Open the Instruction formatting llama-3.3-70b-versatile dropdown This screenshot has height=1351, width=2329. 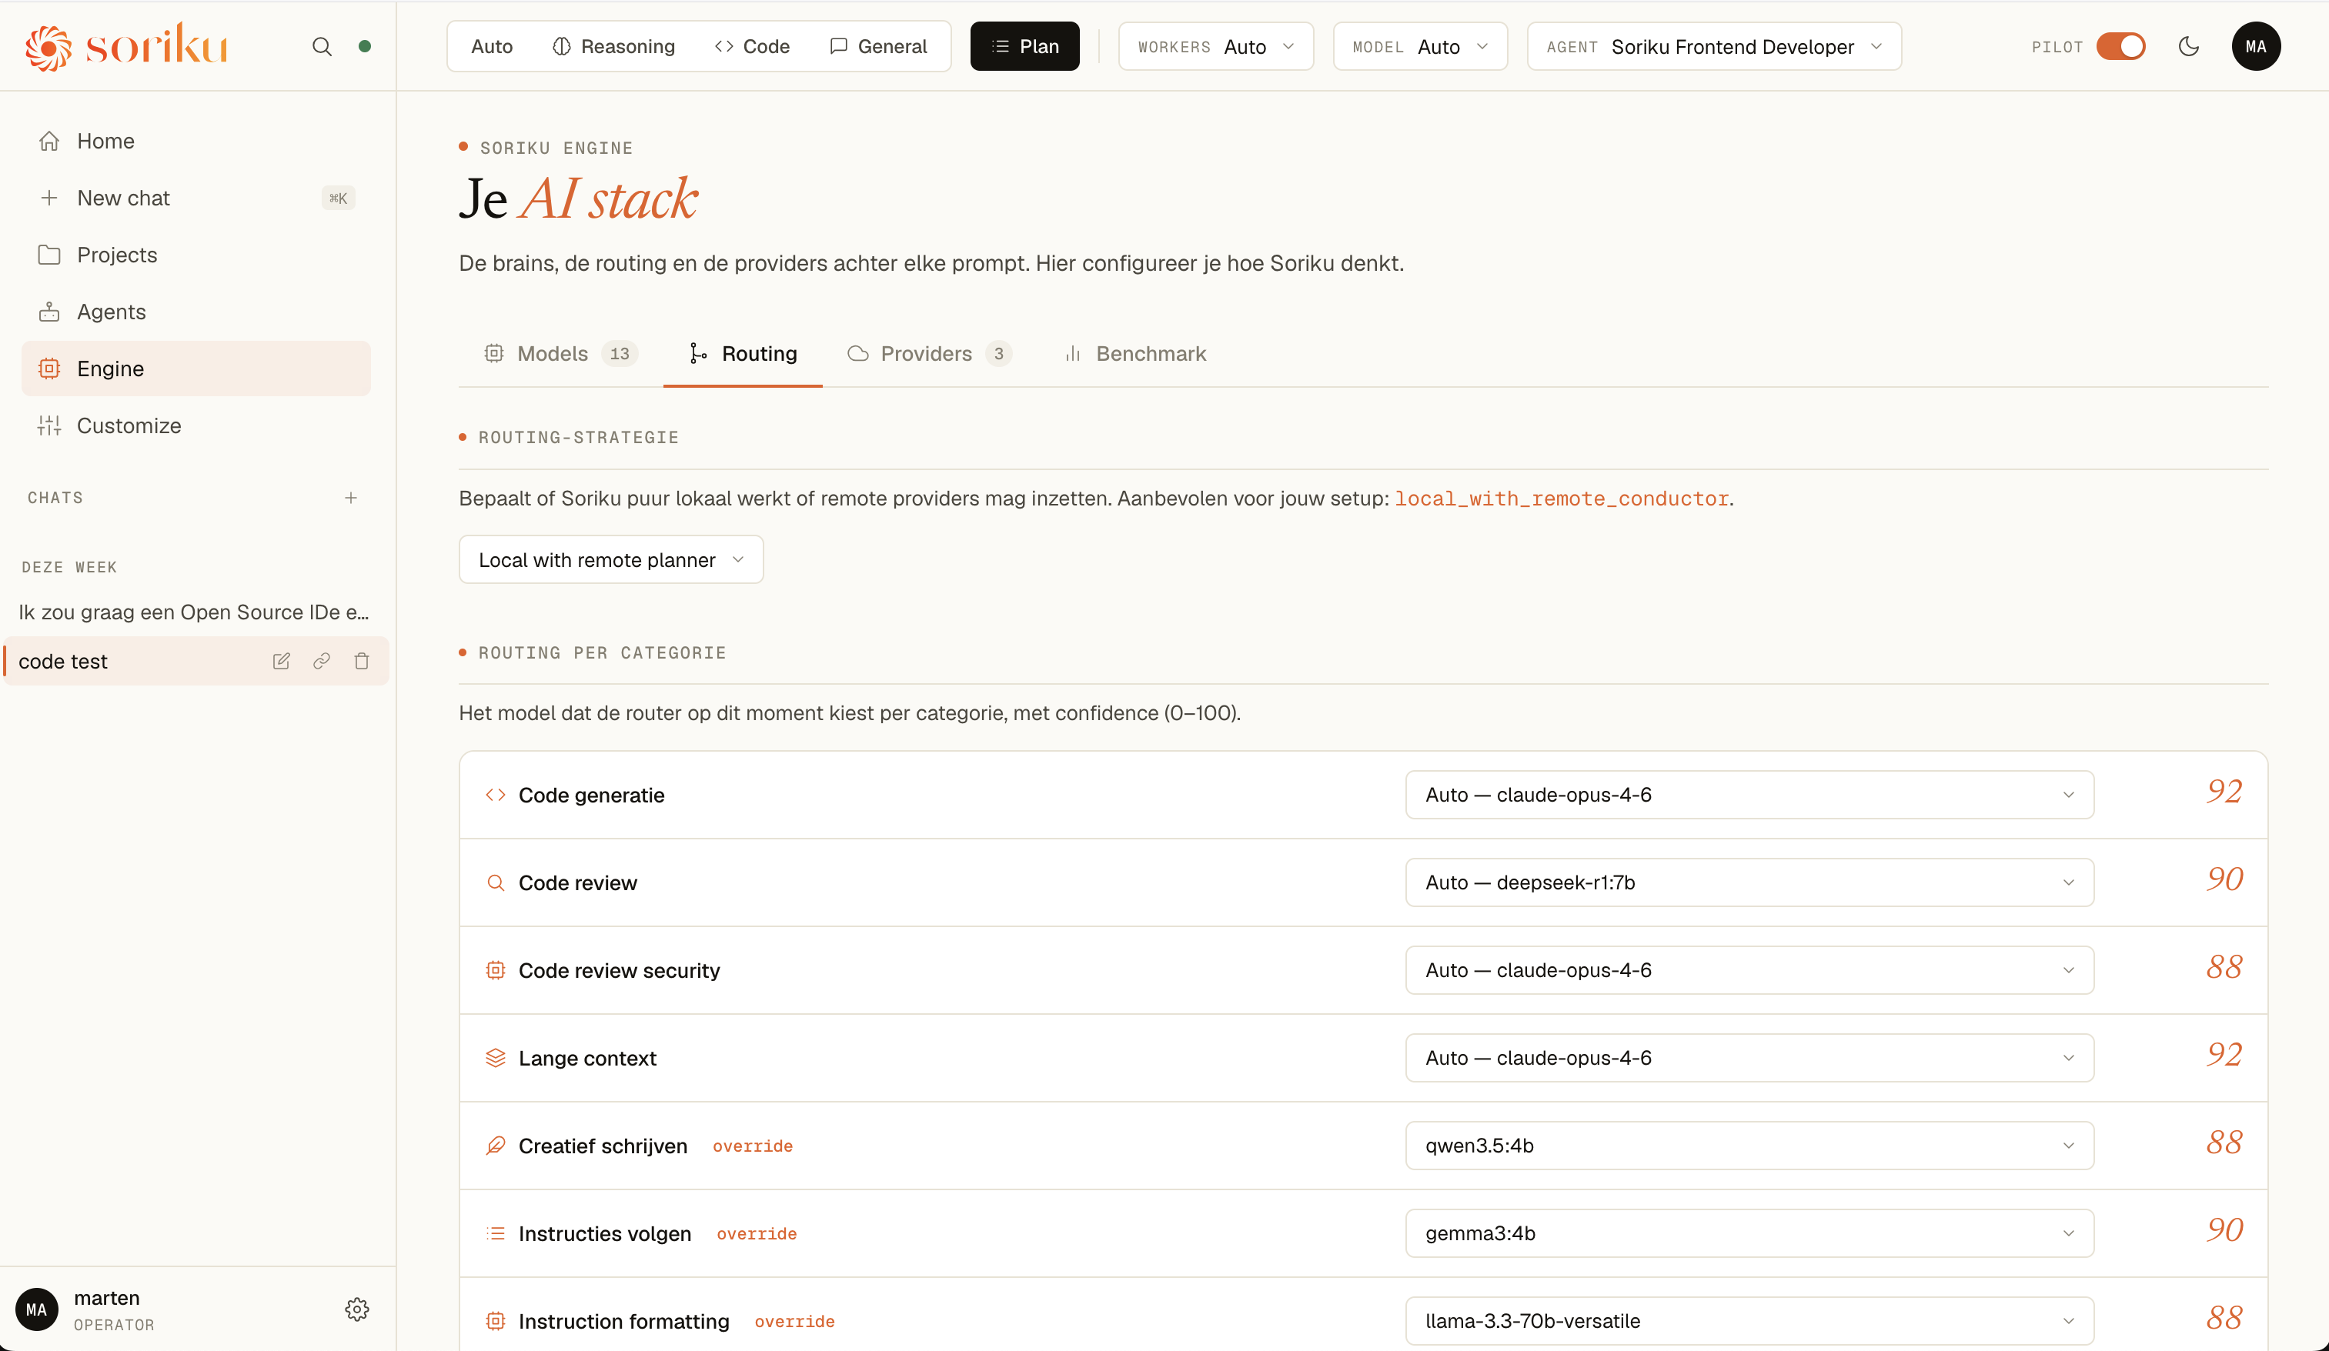[x=1749, y=1320]
